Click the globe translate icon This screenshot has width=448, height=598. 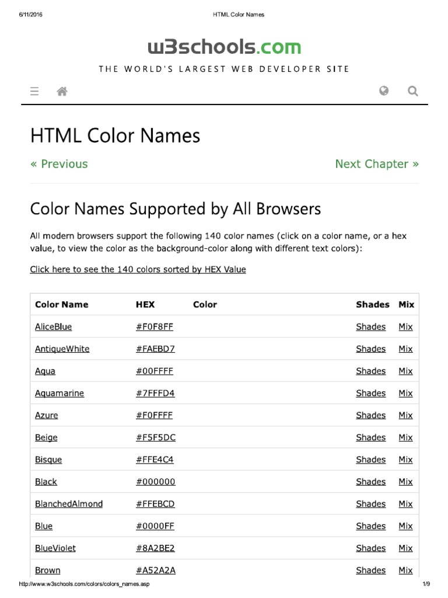[384, 91]
